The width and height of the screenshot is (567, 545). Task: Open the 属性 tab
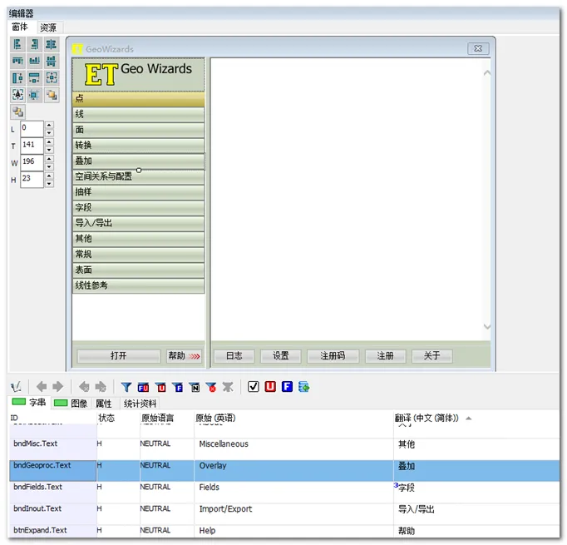tap(103, 404)
